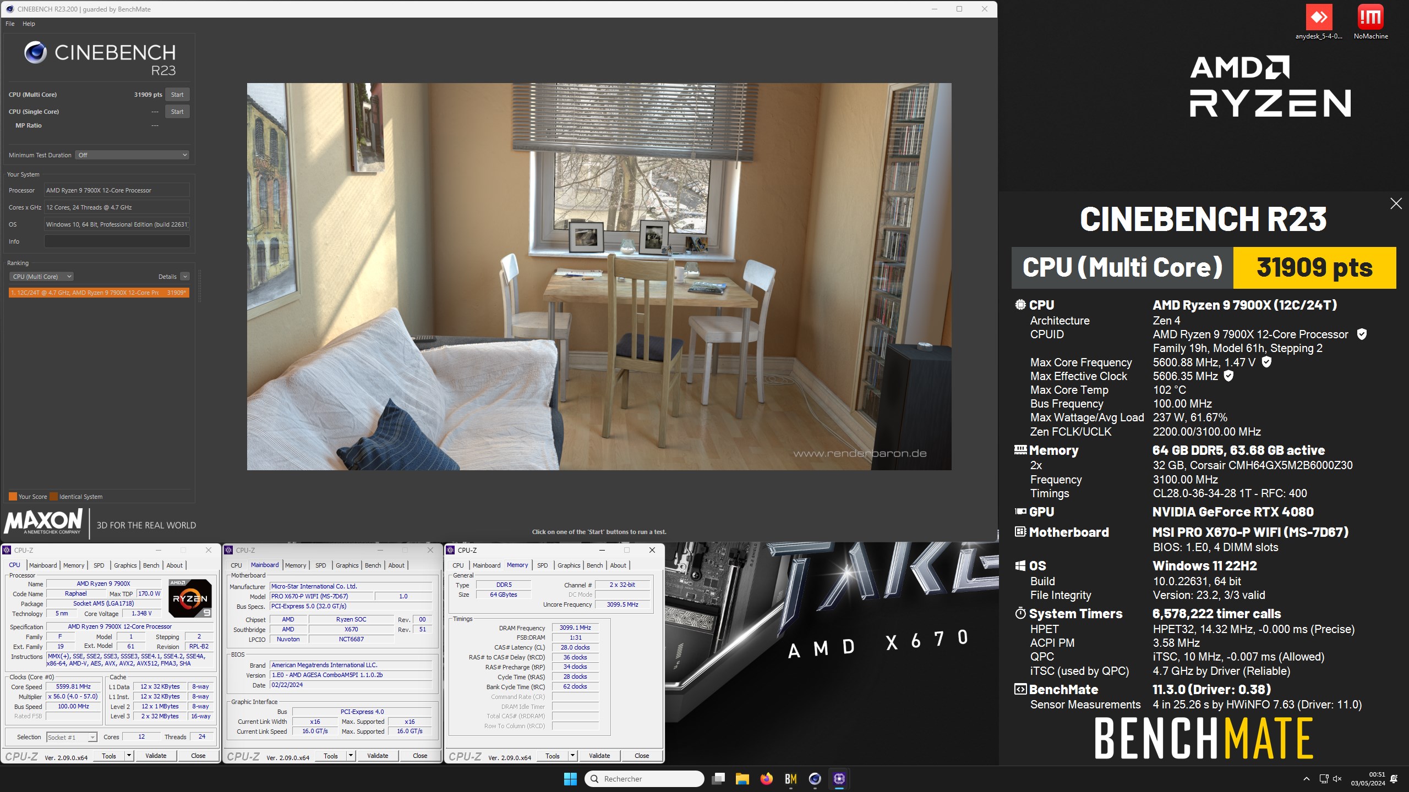Click Close button in Memory CPU-Z window
Viewport: 1409px width, 792px height.
[x=642, y=756]
